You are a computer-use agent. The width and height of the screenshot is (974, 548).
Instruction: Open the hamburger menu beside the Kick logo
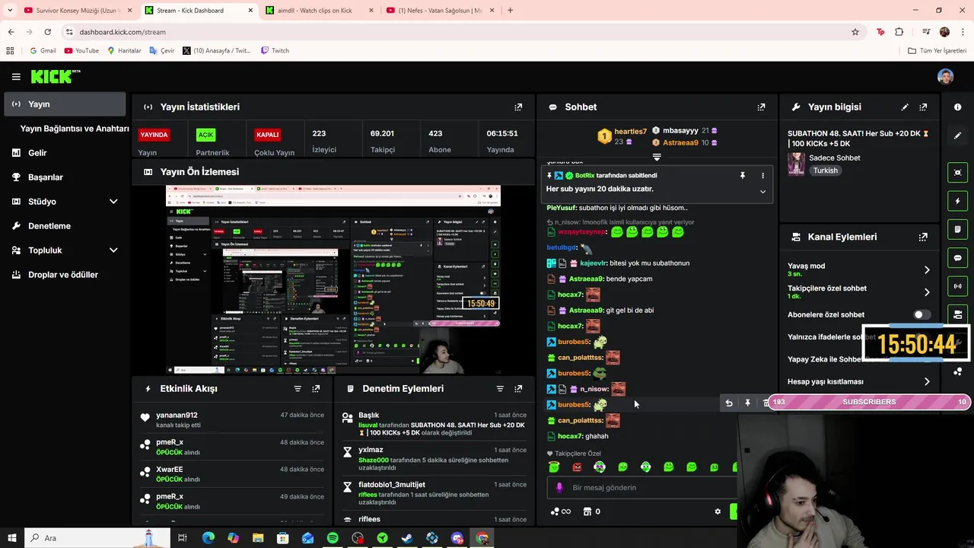16,77
